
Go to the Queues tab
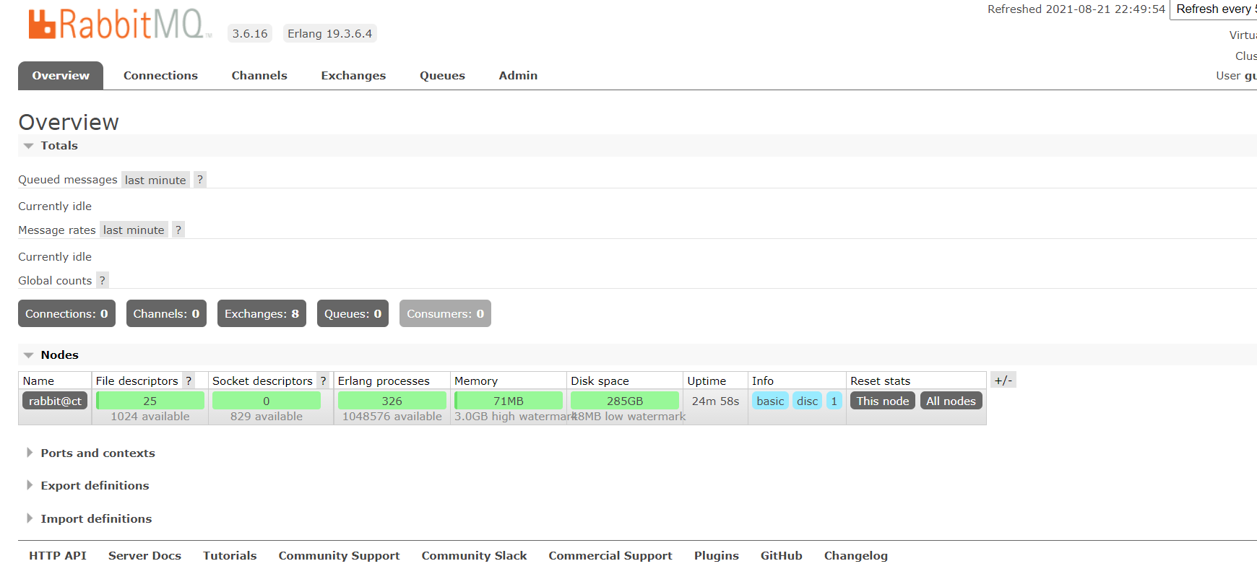click(442, 75)
